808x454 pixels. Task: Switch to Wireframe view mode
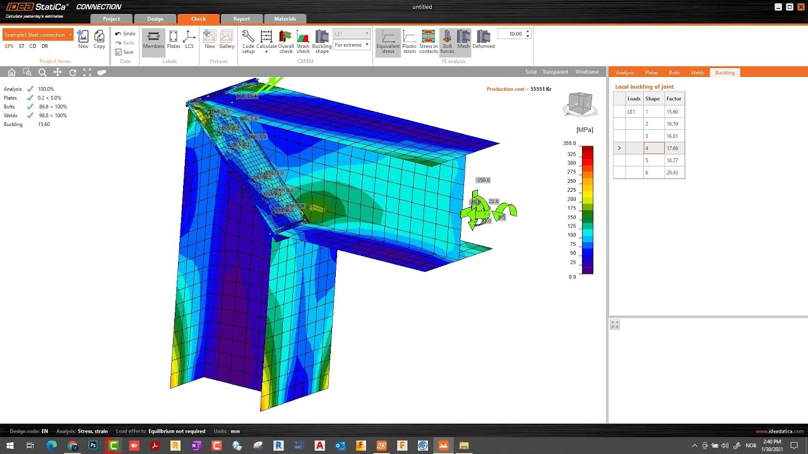587,72
